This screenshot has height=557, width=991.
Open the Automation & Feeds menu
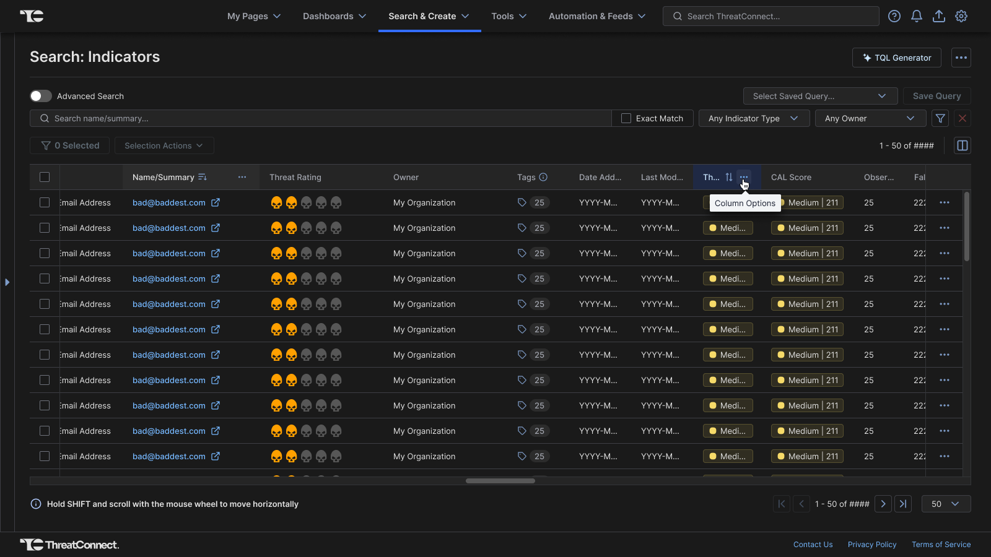pos(596,16)
